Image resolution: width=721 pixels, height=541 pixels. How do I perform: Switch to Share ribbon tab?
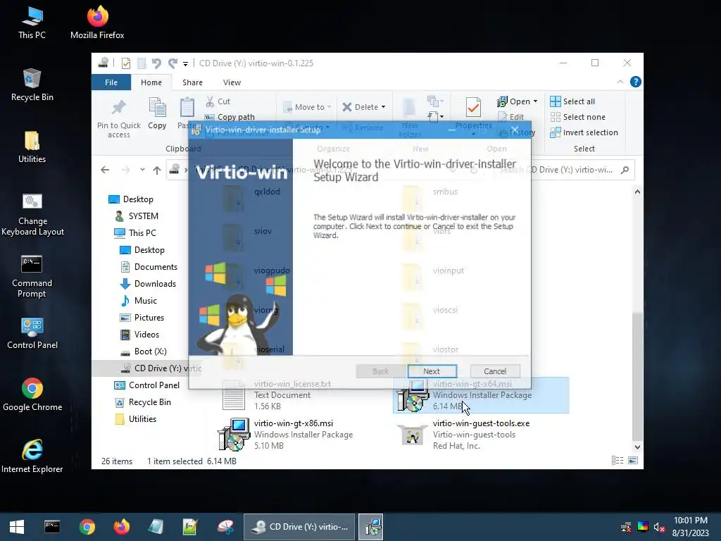coord(192,82)
